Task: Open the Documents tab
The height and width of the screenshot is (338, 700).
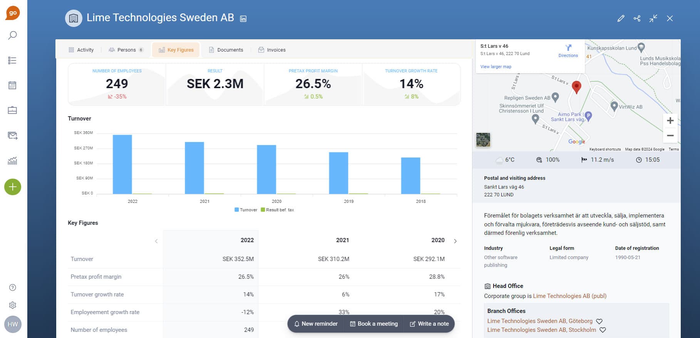Action: [226, 50]
